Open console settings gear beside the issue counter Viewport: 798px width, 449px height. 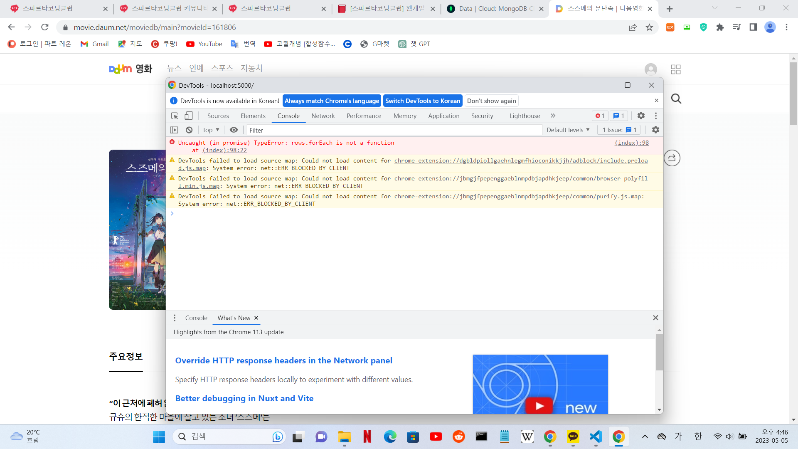coord(655,130)
